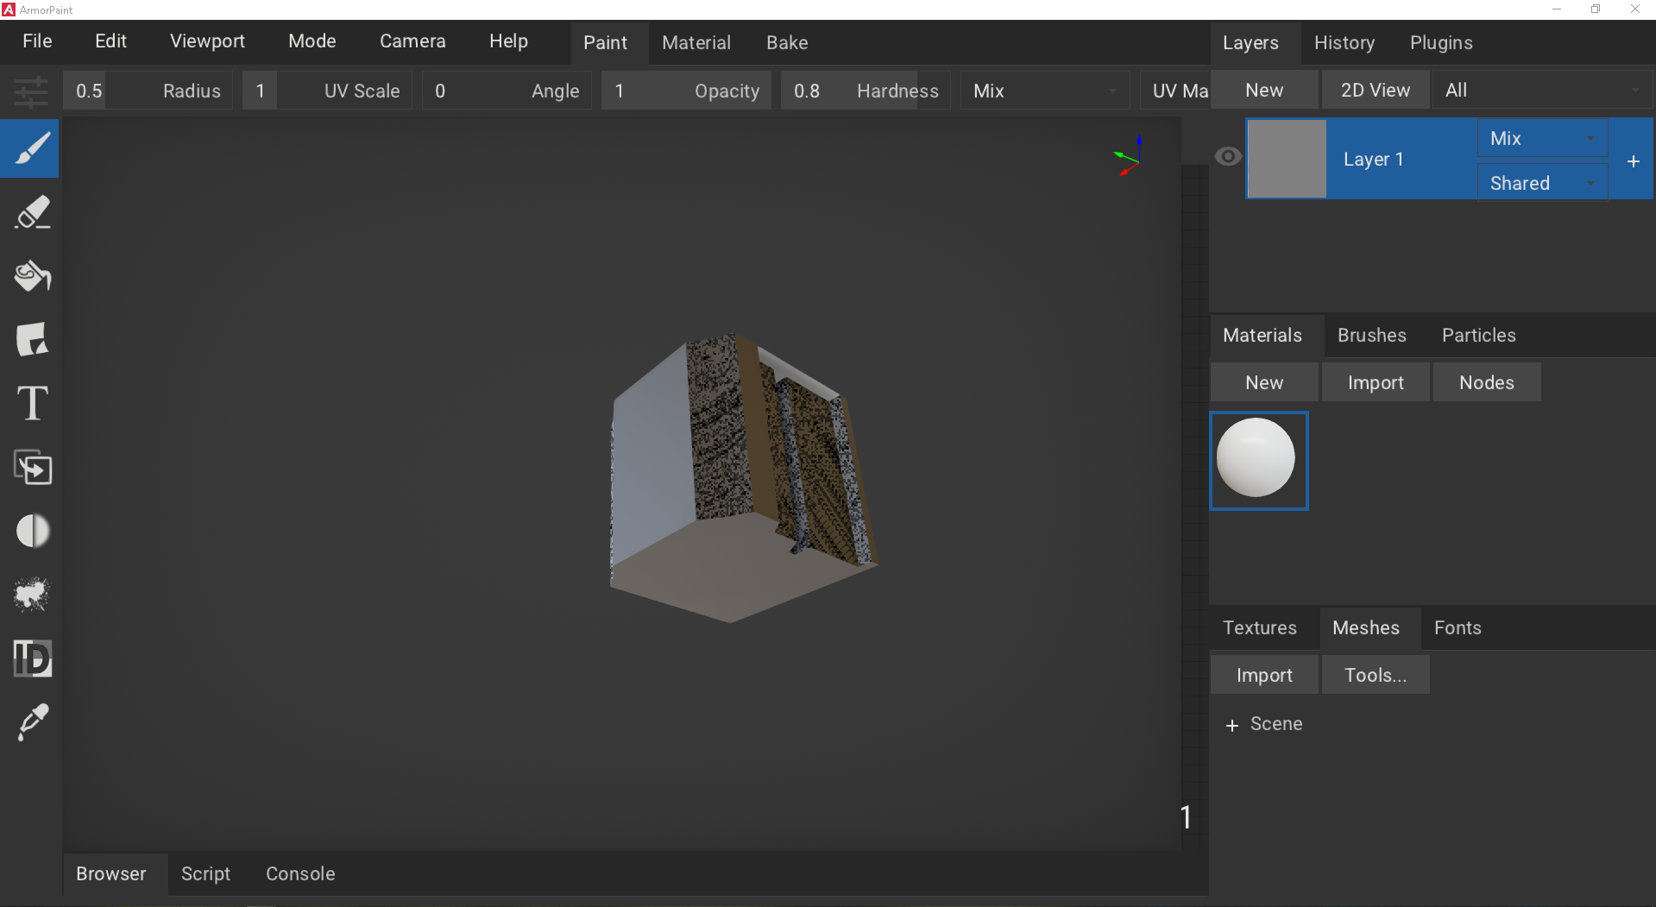Expand the All layers filter dropdown
The image size is (1656, 907).
(1542, 89)
